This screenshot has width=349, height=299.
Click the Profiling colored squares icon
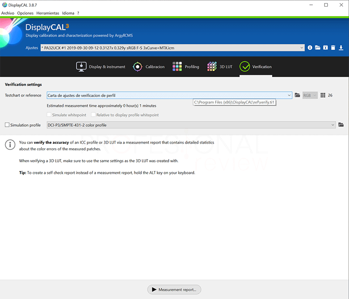point(177,67)
